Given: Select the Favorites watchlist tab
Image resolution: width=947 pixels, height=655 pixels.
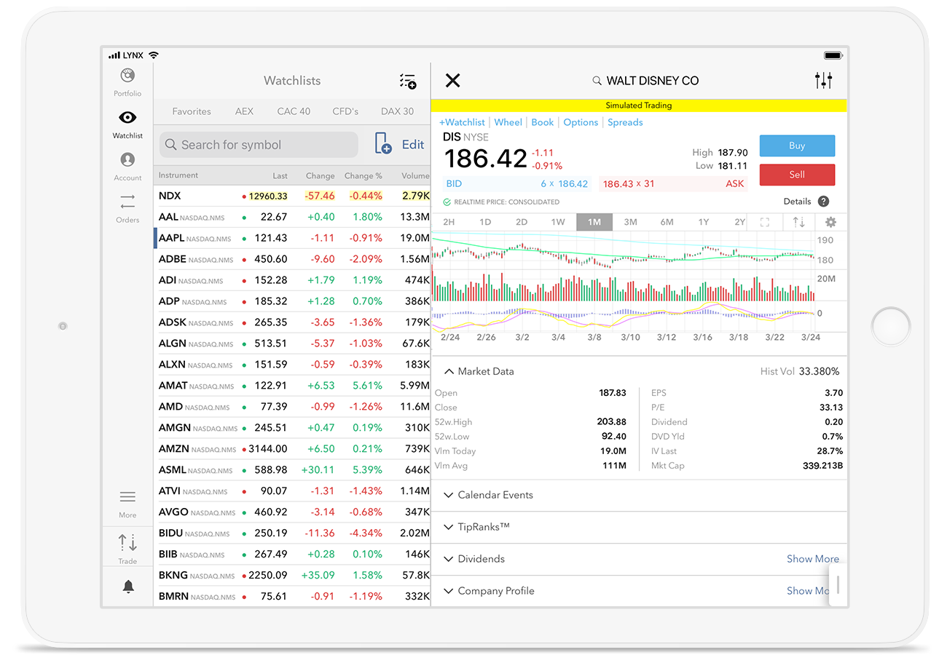Looking at the screenshot, I should click(192, 111).
